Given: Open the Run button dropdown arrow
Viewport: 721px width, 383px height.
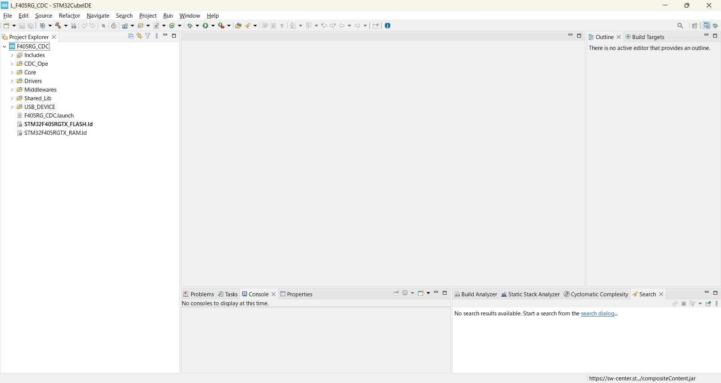Looking at the screenshot, I should [213, 26].
